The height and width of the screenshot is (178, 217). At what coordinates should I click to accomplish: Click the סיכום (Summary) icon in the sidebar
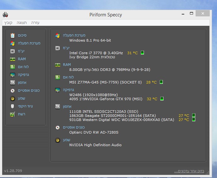point(13,35)
